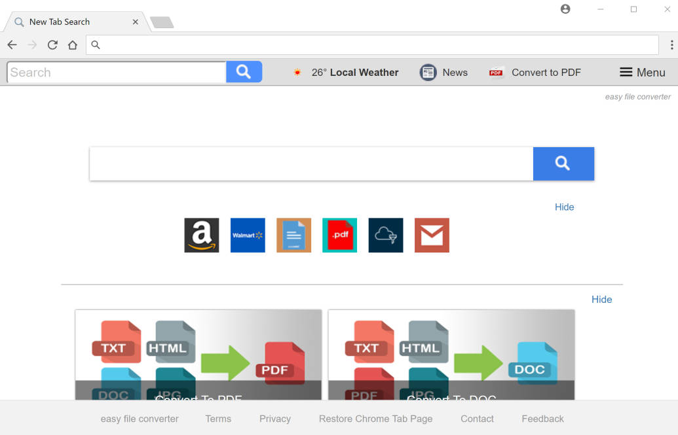Viewport: 678px width, 435px height.
Task: Open the Walmart shortcut tile
Action: click(x=248, y=235)
